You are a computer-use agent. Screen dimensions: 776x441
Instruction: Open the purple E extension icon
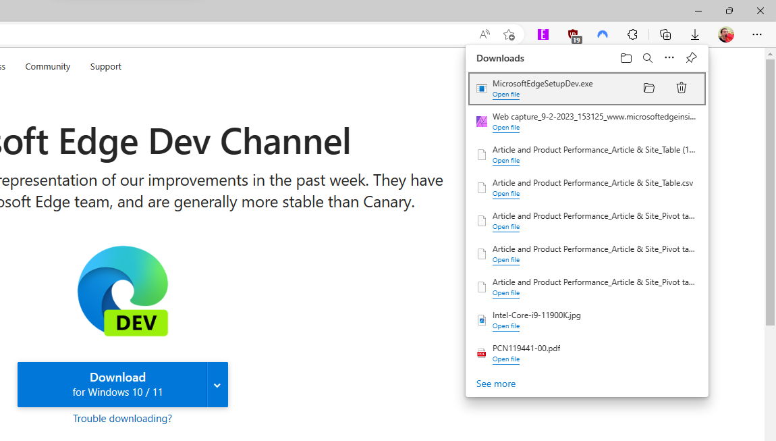543,34
